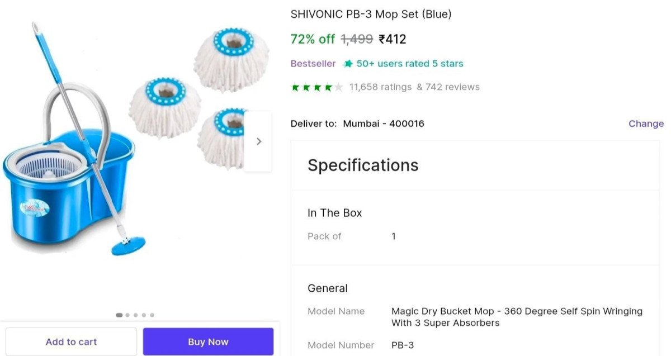
Task: Click the current price ₹412
Action: coord(391,39)
